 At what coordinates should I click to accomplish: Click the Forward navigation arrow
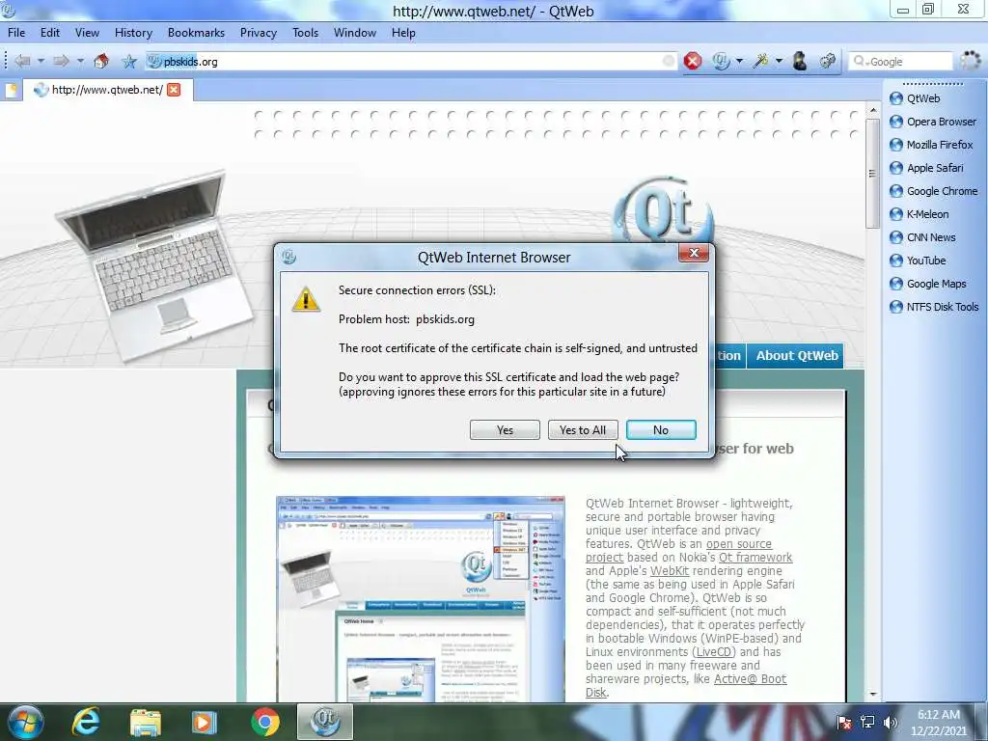point(61,61)
